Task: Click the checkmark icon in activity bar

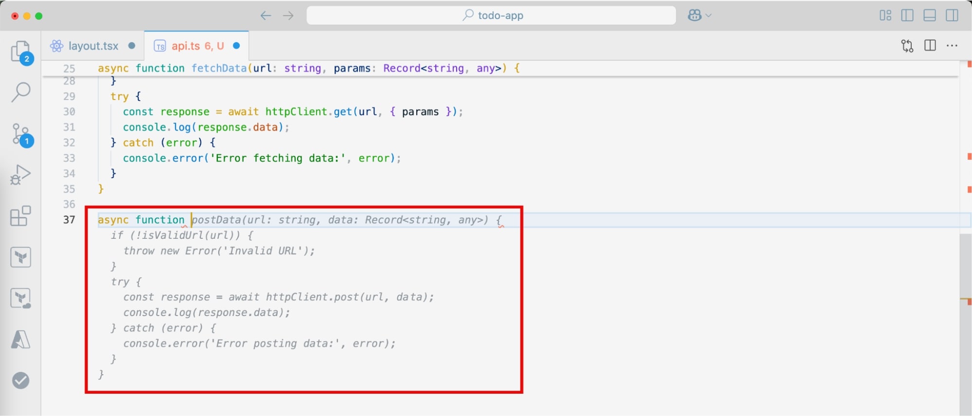Action: pyautogui.click(x=21, y=381)
